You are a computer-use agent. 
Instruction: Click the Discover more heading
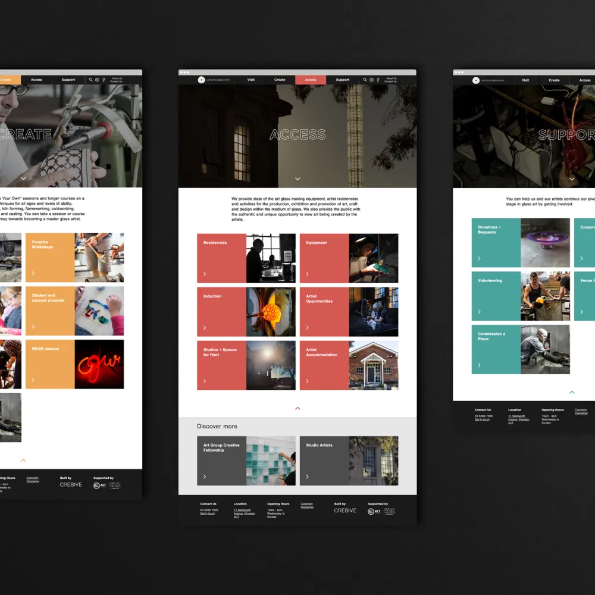pyautogui.click(x=217, y=426)
